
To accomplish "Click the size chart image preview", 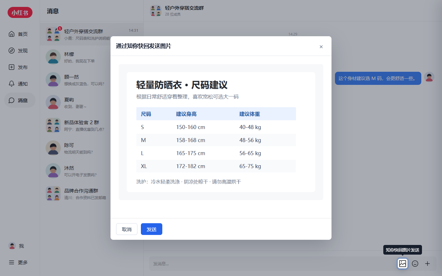I will (x=221, y=132).
